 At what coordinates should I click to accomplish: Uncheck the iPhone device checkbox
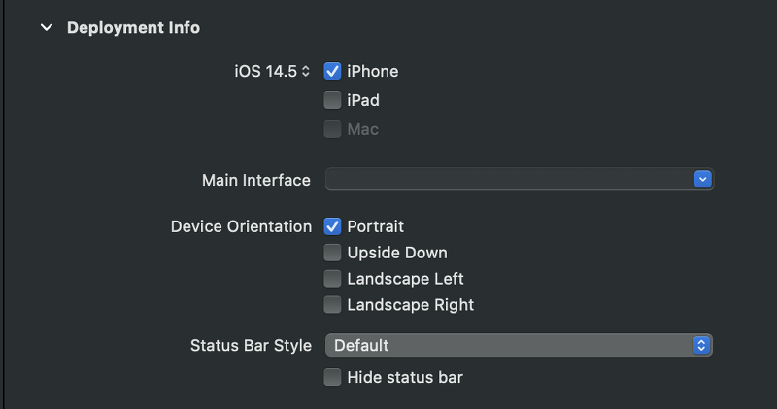click(x=332, y=71)
